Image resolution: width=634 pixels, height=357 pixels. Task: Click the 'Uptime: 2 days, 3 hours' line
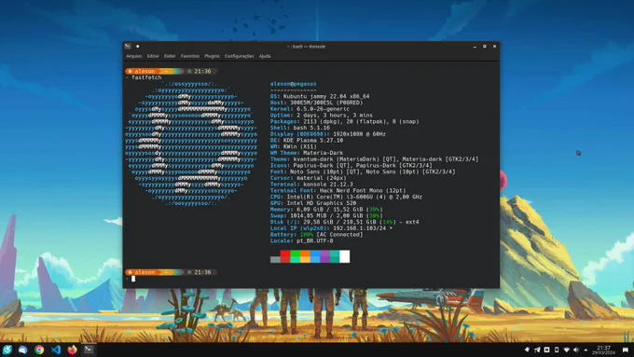click(322, 116)
